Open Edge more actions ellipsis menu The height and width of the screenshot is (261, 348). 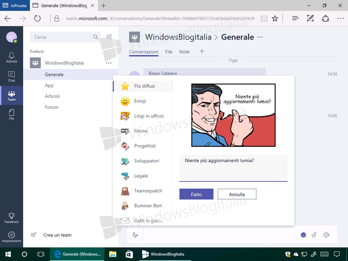340,18
